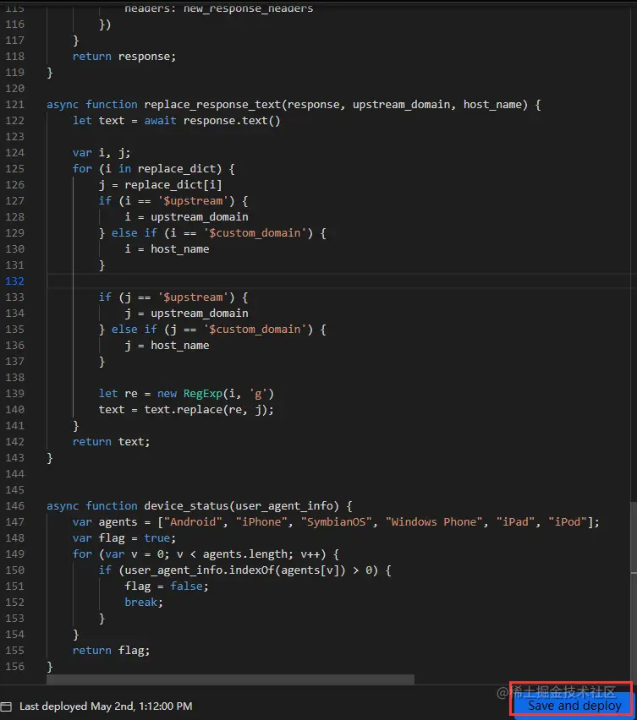Click '$upstream' string in the j comparison

193,297
